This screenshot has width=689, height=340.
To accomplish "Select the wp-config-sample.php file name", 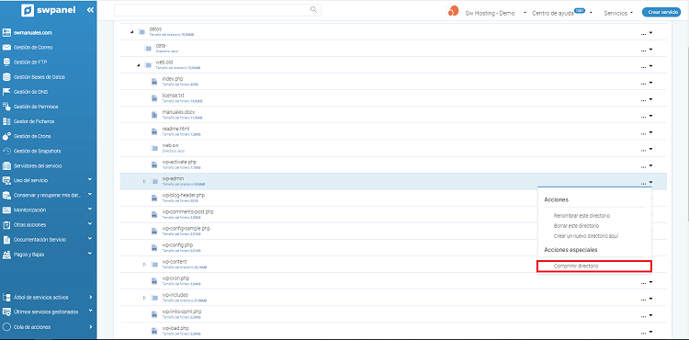I will tap(186, 229).
